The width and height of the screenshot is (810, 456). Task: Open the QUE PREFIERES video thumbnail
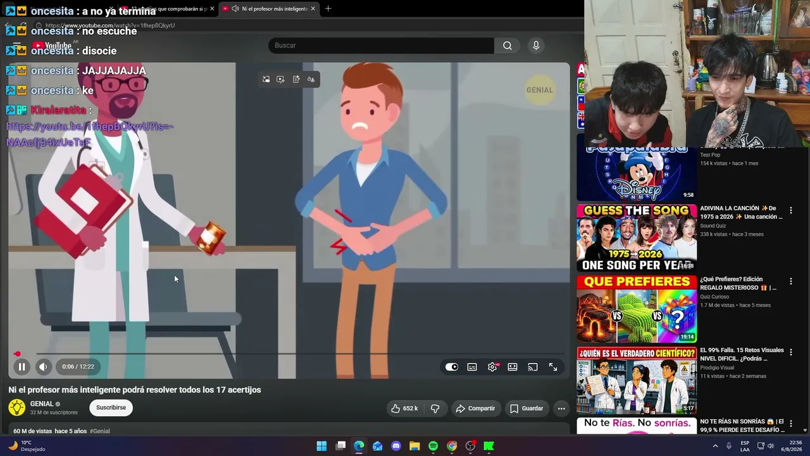pos(637,309)
